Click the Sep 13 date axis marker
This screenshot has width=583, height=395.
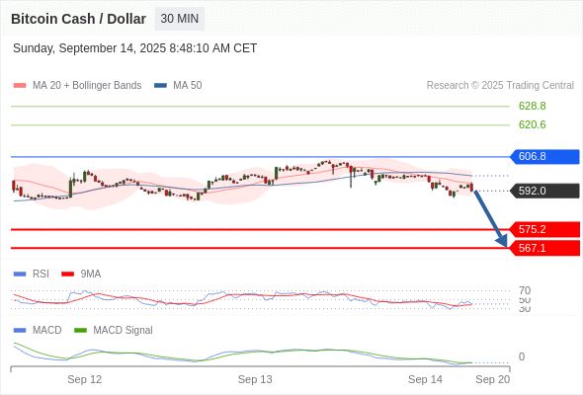[x=255, y=379]
